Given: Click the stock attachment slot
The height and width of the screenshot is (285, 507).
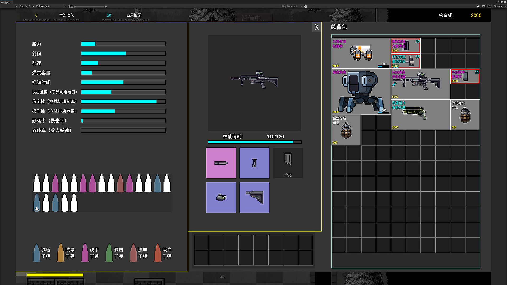Looking at the screenshot, I should [254, 197].
